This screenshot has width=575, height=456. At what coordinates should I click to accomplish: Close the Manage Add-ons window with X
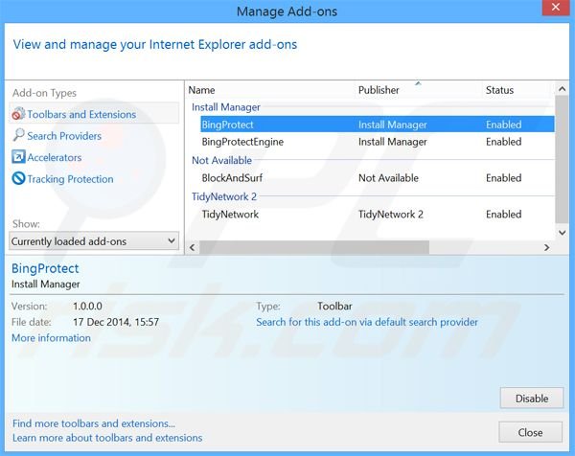556,7
